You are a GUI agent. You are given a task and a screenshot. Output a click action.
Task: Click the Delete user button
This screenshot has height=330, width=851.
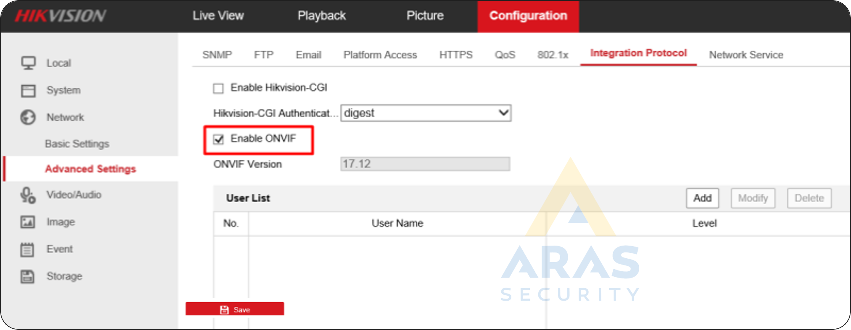click(809, 198)
